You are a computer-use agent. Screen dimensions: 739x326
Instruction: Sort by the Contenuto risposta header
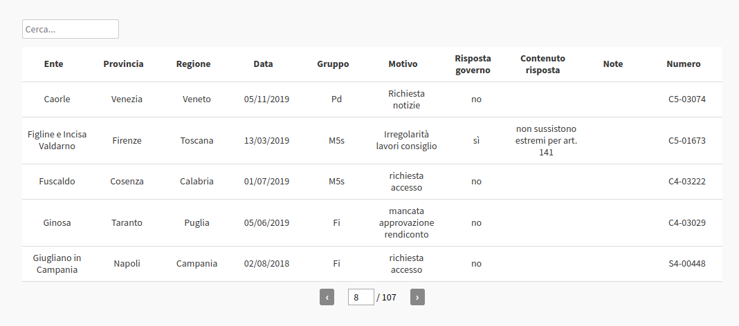coord(542,64)
